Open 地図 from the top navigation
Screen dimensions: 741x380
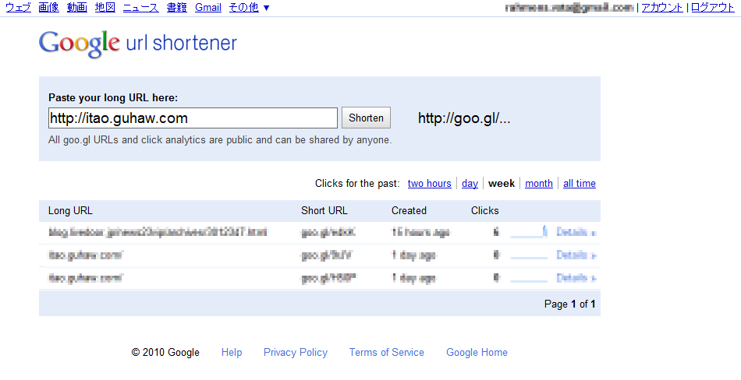[x=105, y=8]
